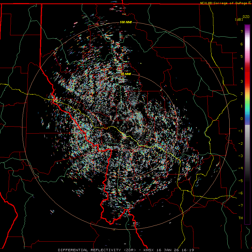Screen dimensions: 252x252
Task: Select the 1 value on the dB scale
Action: [242, 106]
